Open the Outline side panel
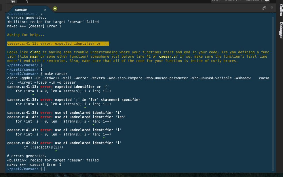This screenshot has width=283, height=177. [281, 10]
